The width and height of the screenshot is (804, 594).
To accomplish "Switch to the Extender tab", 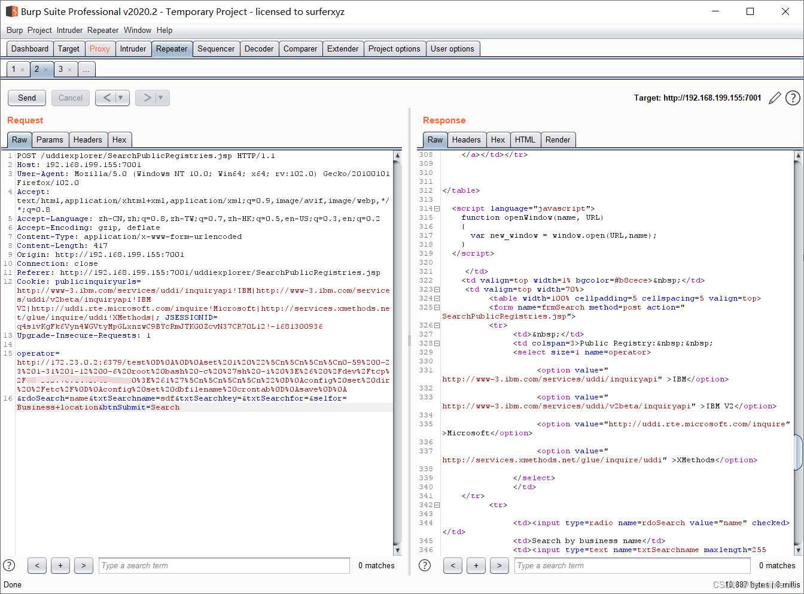I will [x=343, y=49].
